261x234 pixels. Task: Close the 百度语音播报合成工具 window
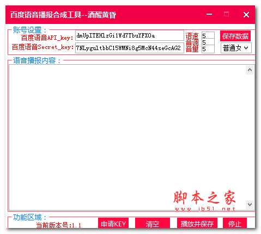pyautogui.click(x=246, y=15)
